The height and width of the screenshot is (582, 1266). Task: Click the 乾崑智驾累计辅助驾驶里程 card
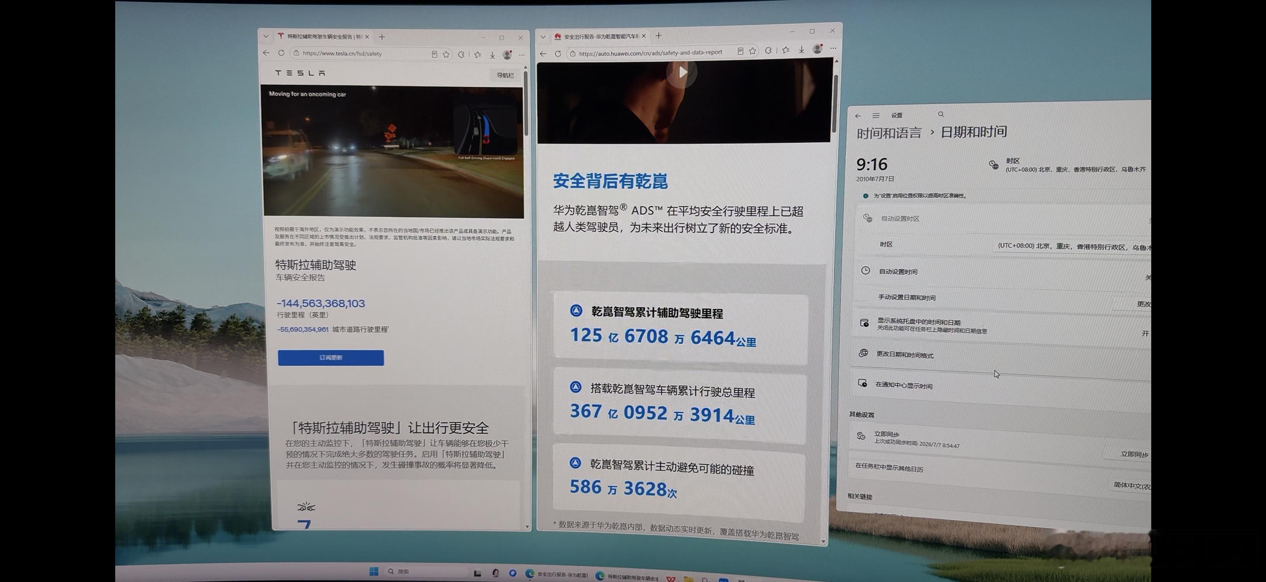(x=680, y=328)
